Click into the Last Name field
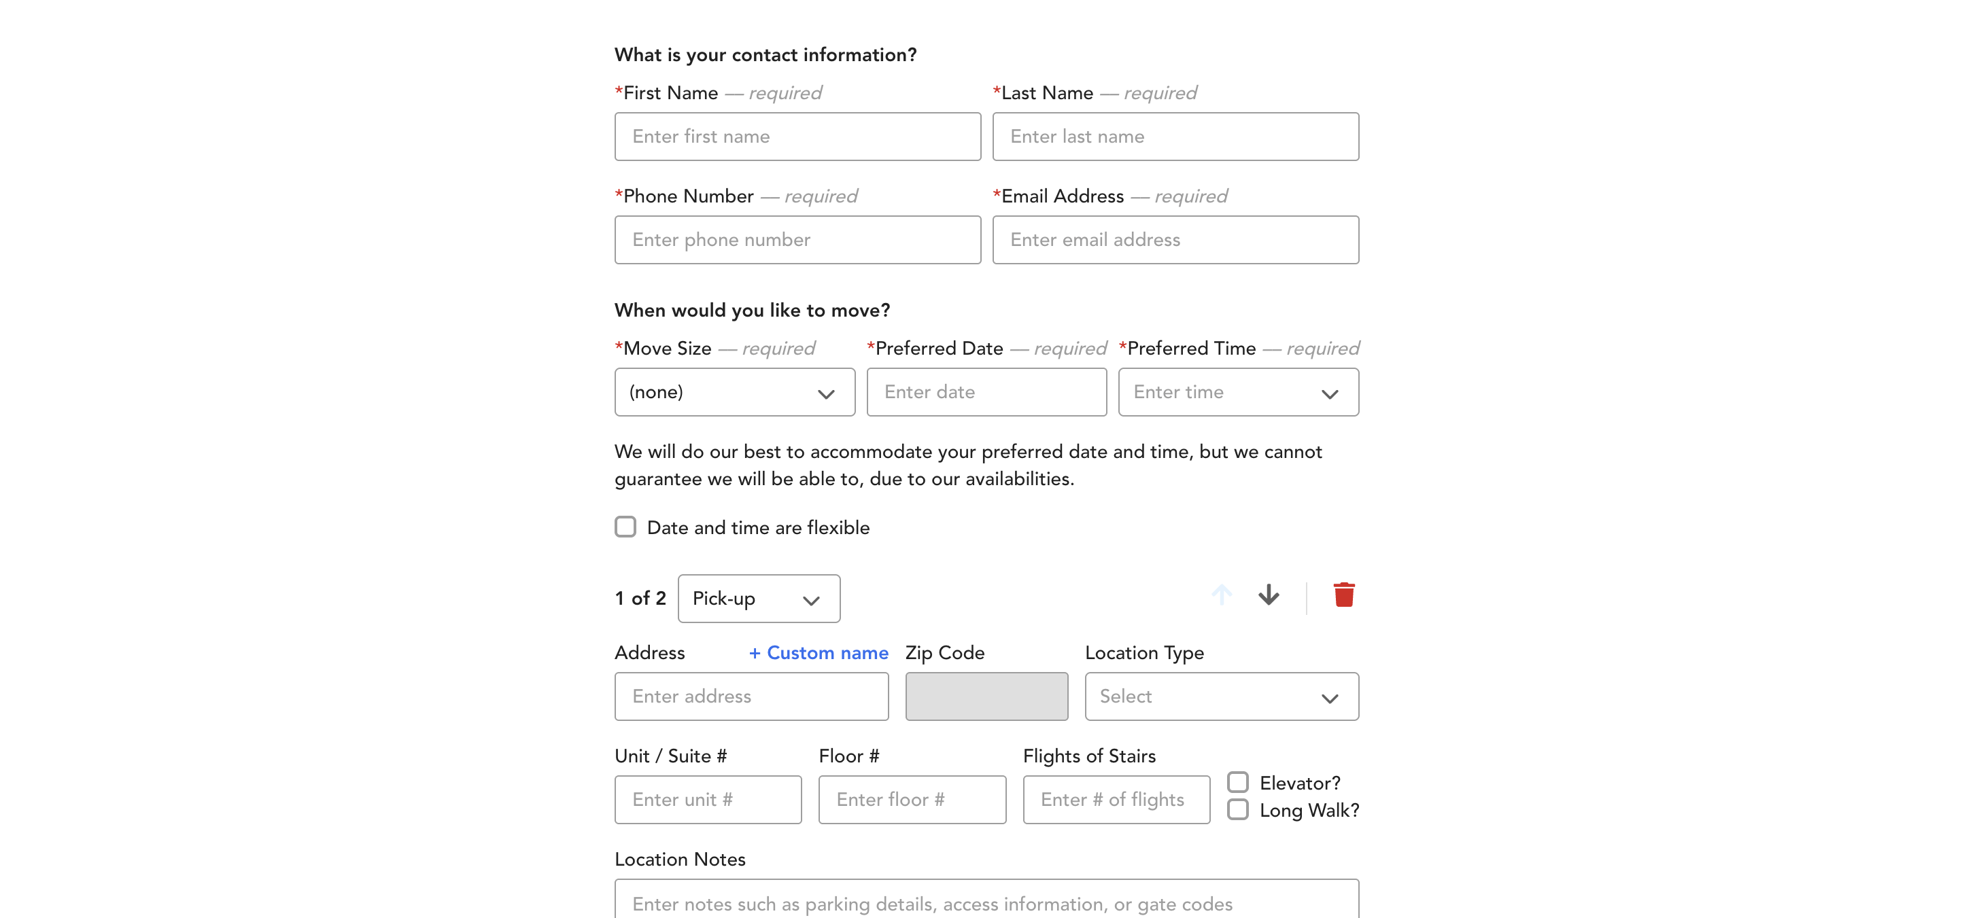Viewport: 1979px width, 918px height. pyautogui.click(x=1175, y=137)
